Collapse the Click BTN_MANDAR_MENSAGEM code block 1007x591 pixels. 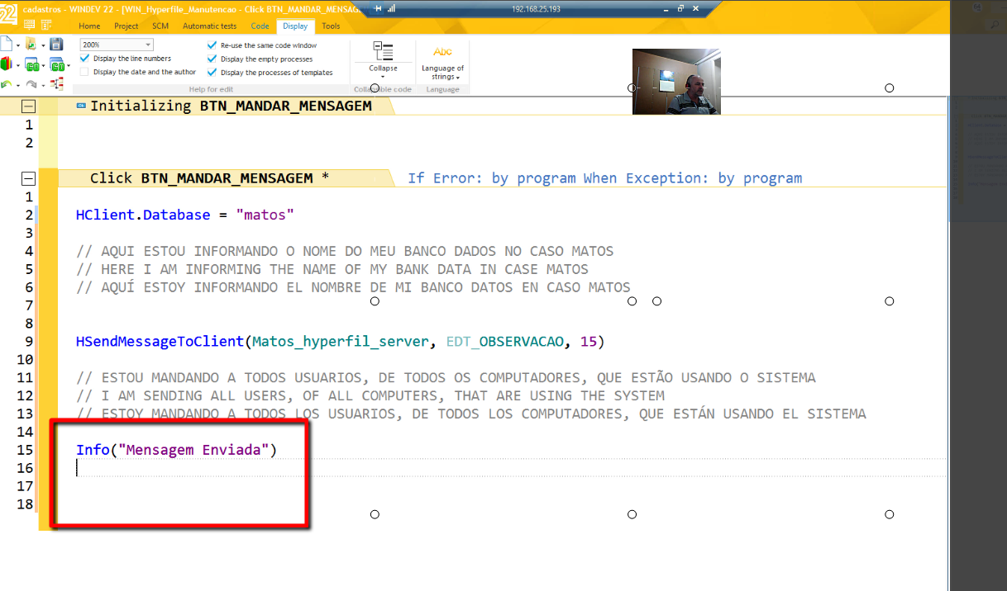tap(28, 177)
